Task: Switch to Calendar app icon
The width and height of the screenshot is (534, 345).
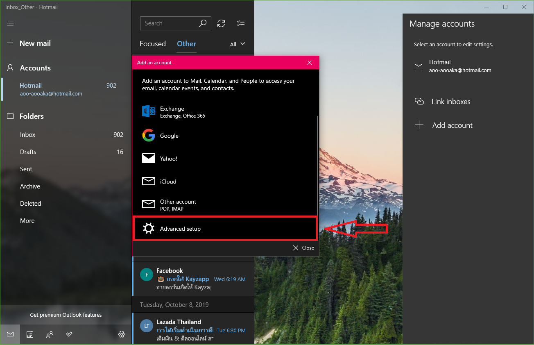Action: 30,334
